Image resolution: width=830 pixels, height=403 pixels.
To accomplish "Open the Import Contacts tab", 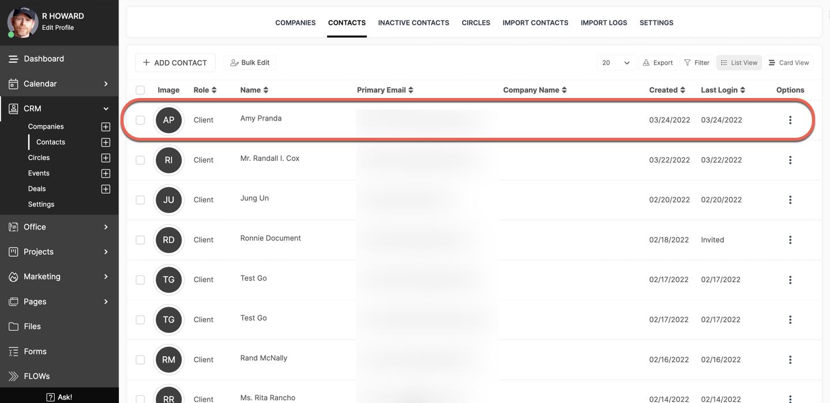I will [535, 23].
